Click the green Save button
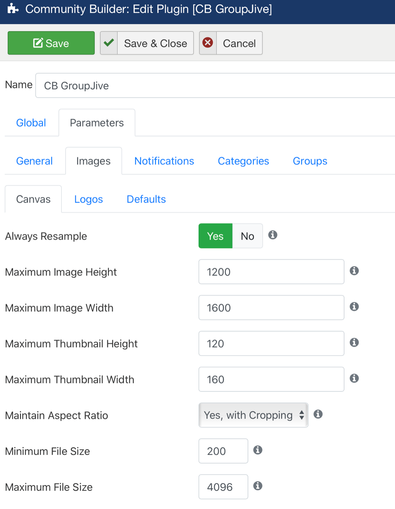The width and height of the screenshot is (395, 509). click(51, 43)
